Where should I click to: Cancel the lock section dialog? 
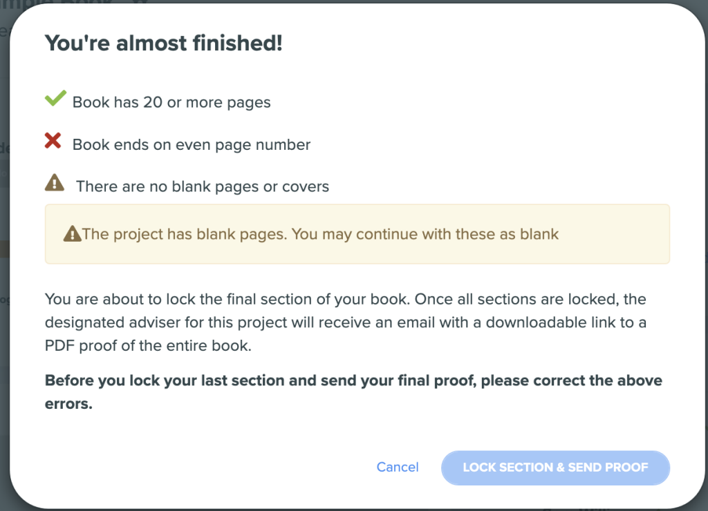point(398,467)
